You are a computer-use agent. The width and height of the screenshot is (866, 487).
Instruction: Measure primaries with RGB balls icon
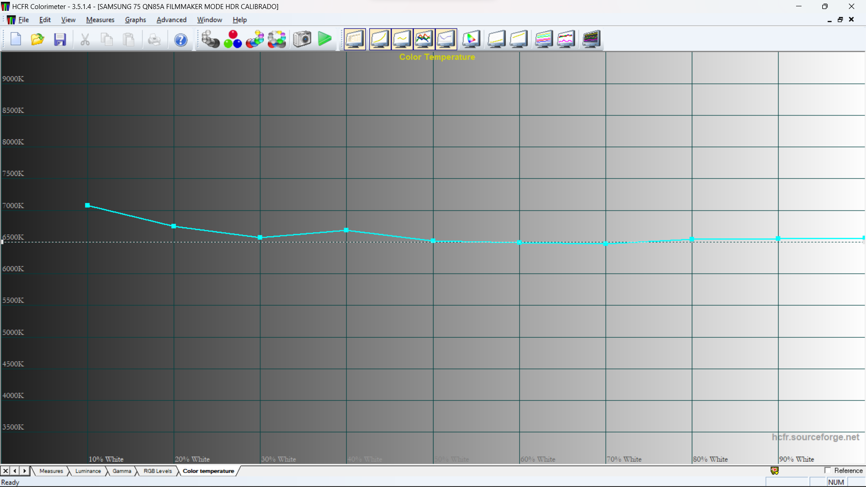point(233,39)
